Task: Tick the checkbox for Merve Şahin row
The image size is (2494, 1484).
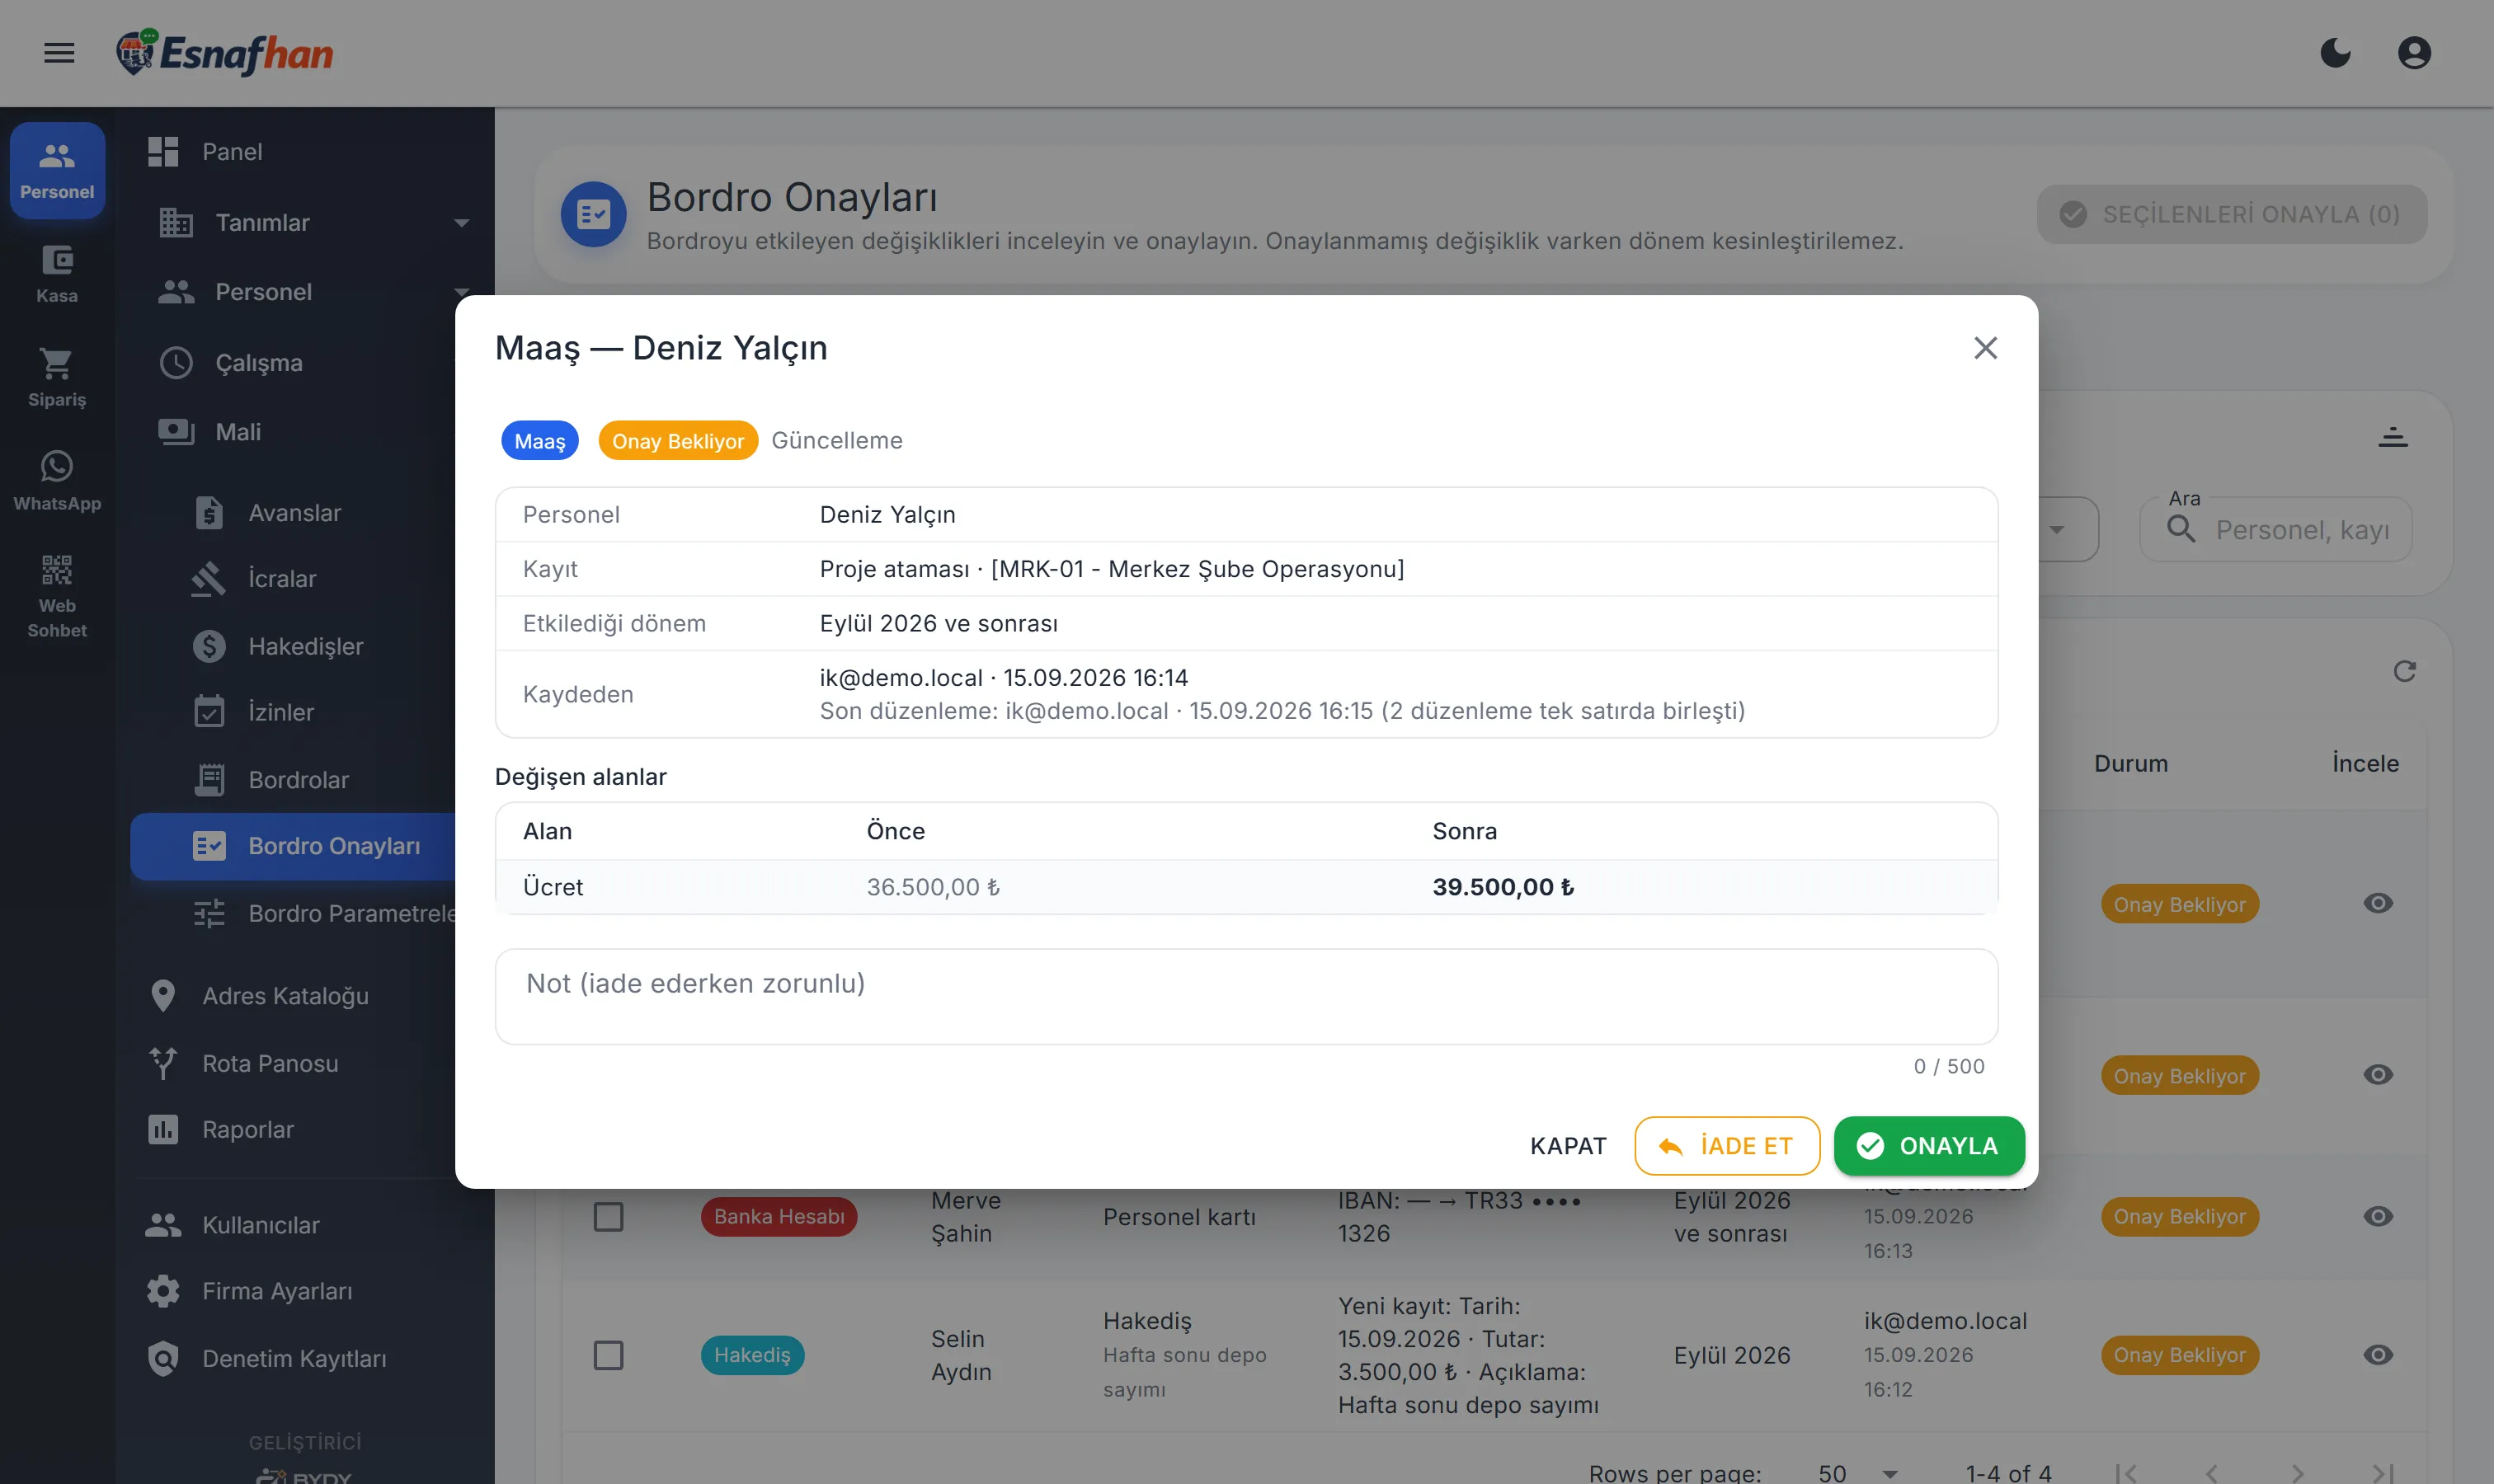Action: pos(609,1217)
